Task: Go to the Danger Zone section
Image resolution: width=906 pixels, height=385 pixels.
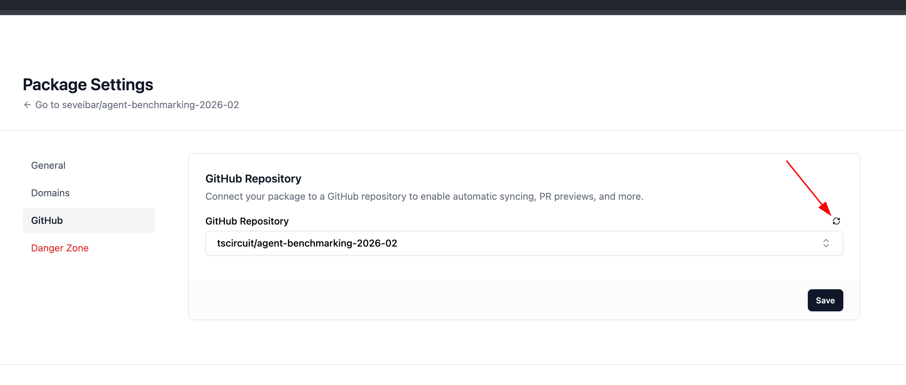Action: pos(60,248)
